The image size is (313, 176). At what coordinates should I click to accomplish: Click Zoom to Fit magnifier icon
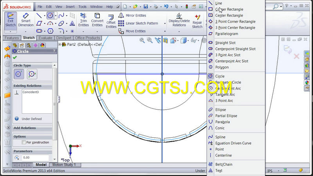coord(142,40)
